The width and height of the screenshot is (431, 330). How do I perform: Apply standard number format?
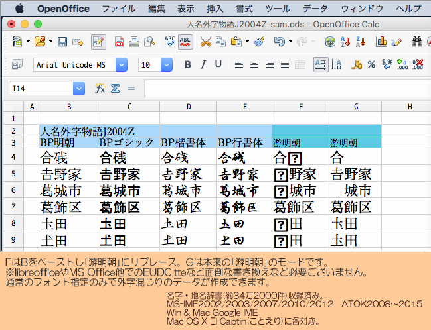click(x=387, y=64)
